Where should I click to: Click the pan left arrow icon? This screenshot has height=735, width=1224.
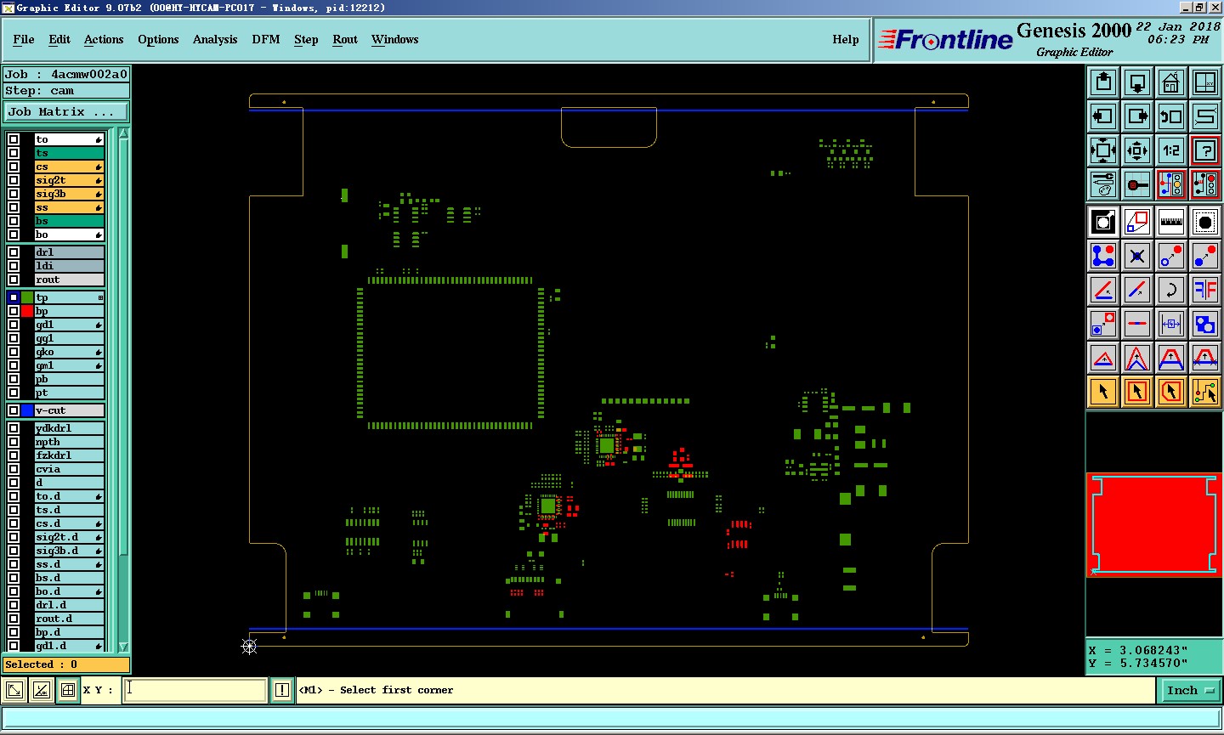pyautogui.click(x=1103, y=116)
